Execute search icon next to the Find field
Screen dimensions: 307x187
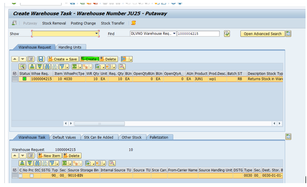227,34
